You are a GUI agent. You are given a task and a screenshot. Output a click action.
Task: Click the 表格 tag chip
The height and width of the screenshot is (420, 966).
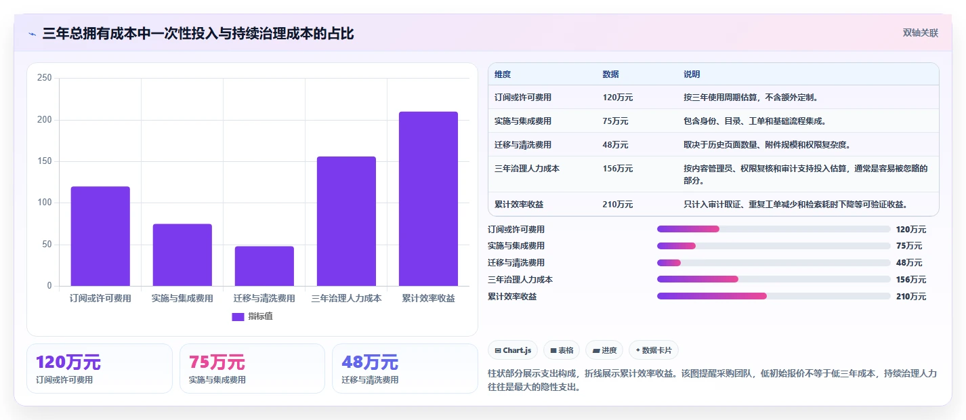[x=562, y=350]
